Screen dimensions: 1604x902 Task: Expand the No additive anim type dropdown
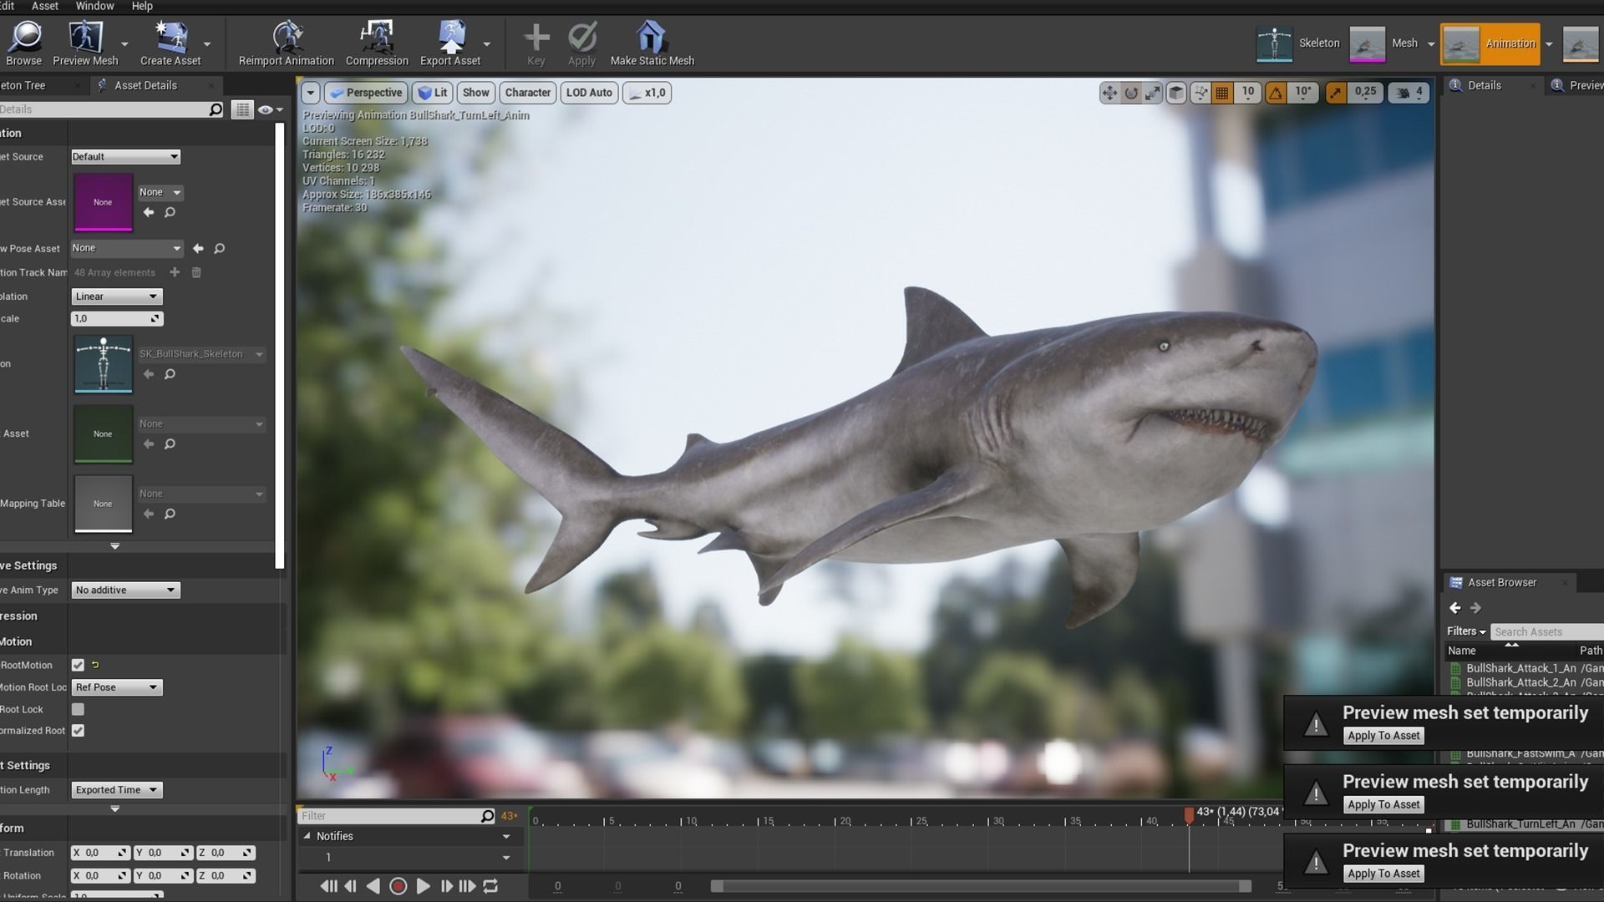click(125, 590)
